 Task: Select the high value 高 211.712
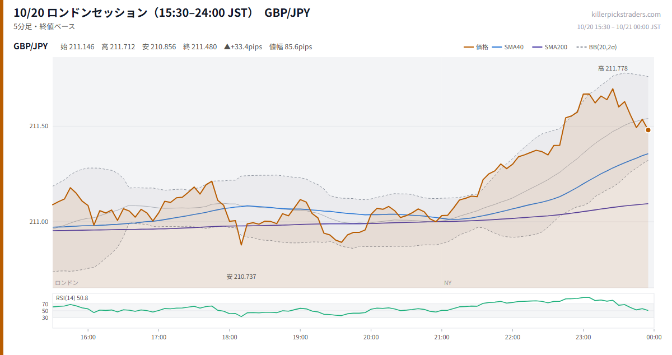[118, 47]
